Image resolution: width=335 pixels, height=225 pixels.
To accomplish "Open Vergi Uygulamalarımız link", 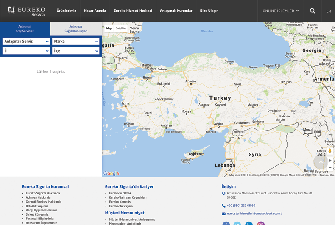I will click(42, 210).
